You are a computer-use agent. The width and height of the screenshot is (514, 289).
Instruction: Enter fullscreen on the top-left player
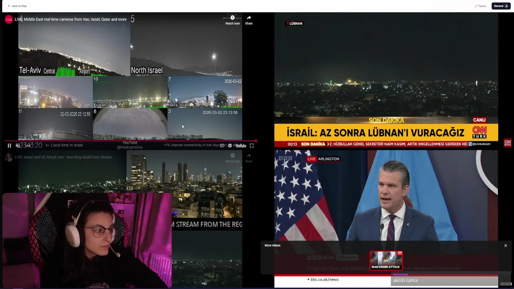click(252, 146)
